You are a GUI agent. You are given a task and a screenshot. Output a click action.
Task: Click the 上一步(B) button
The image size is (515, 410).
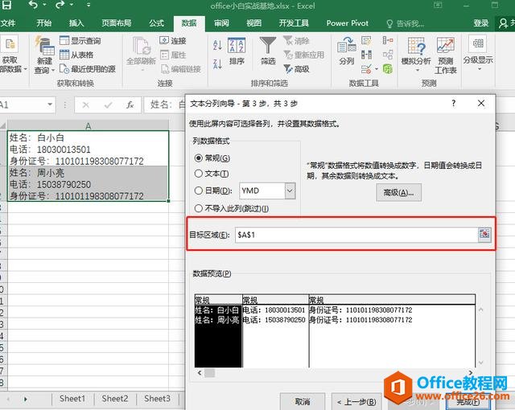[x=356, y=401]
